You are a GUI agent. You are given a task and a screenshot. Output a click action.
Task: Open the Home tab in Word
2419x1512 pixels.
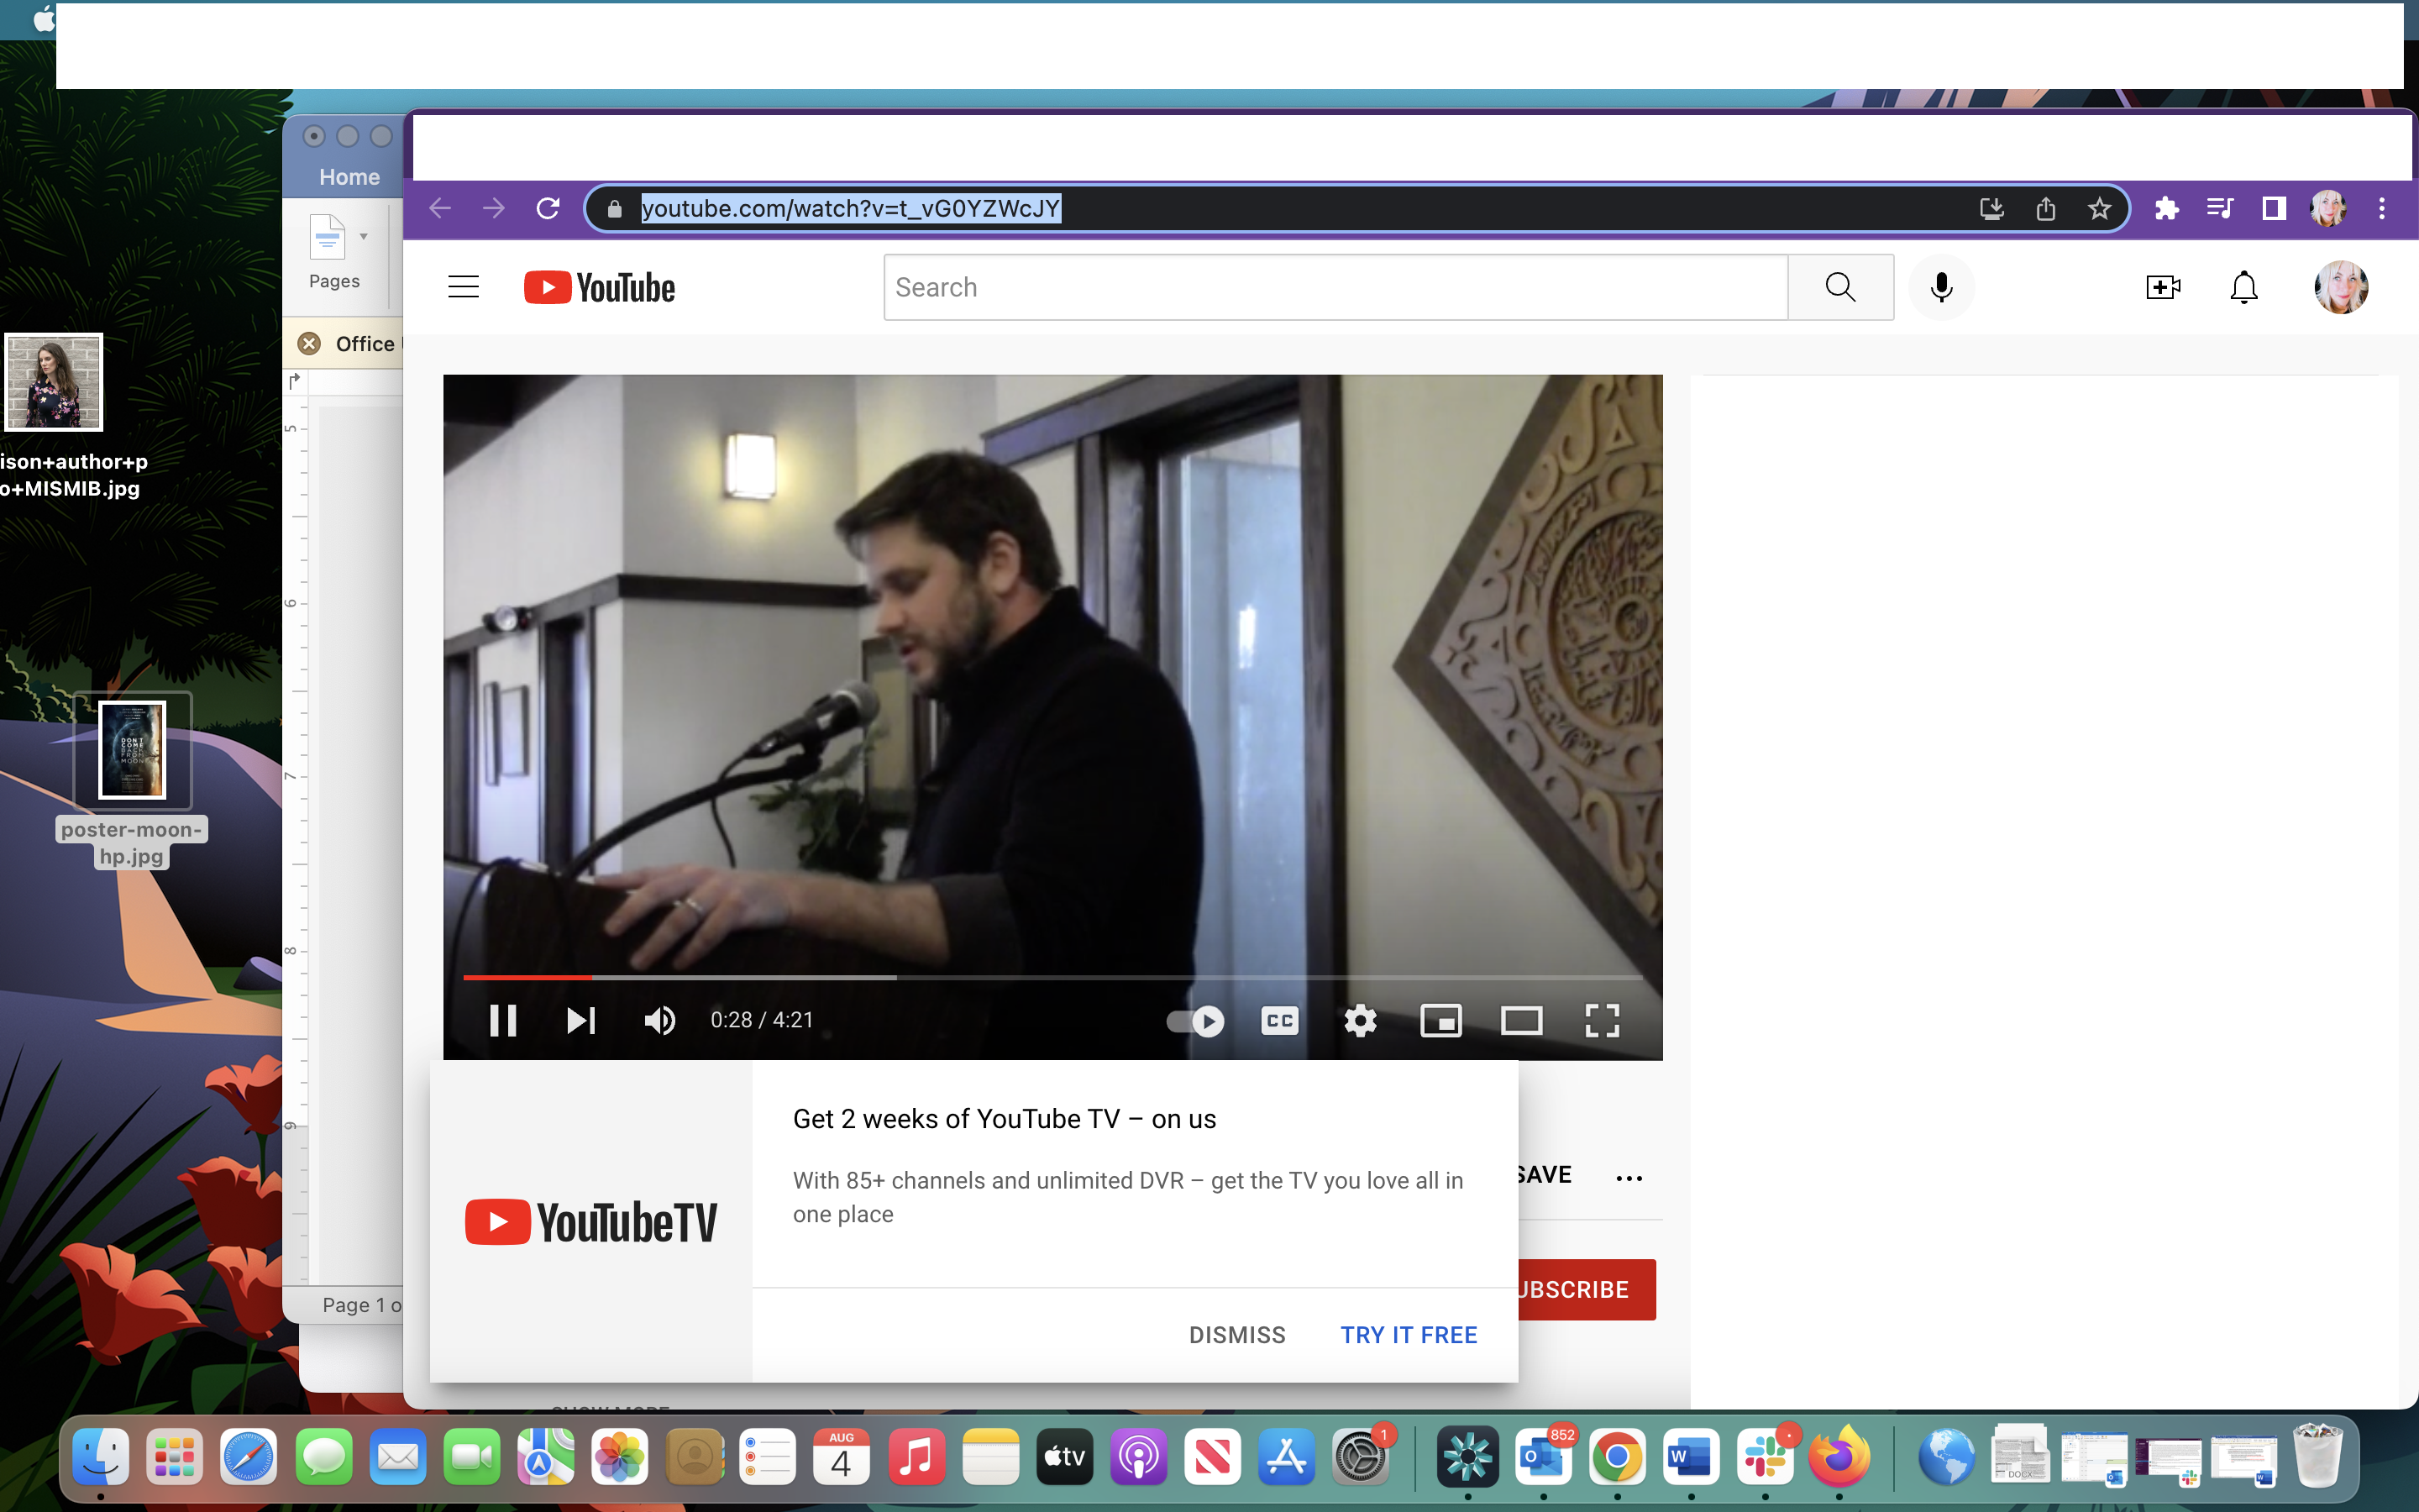[x=349, y=177]
